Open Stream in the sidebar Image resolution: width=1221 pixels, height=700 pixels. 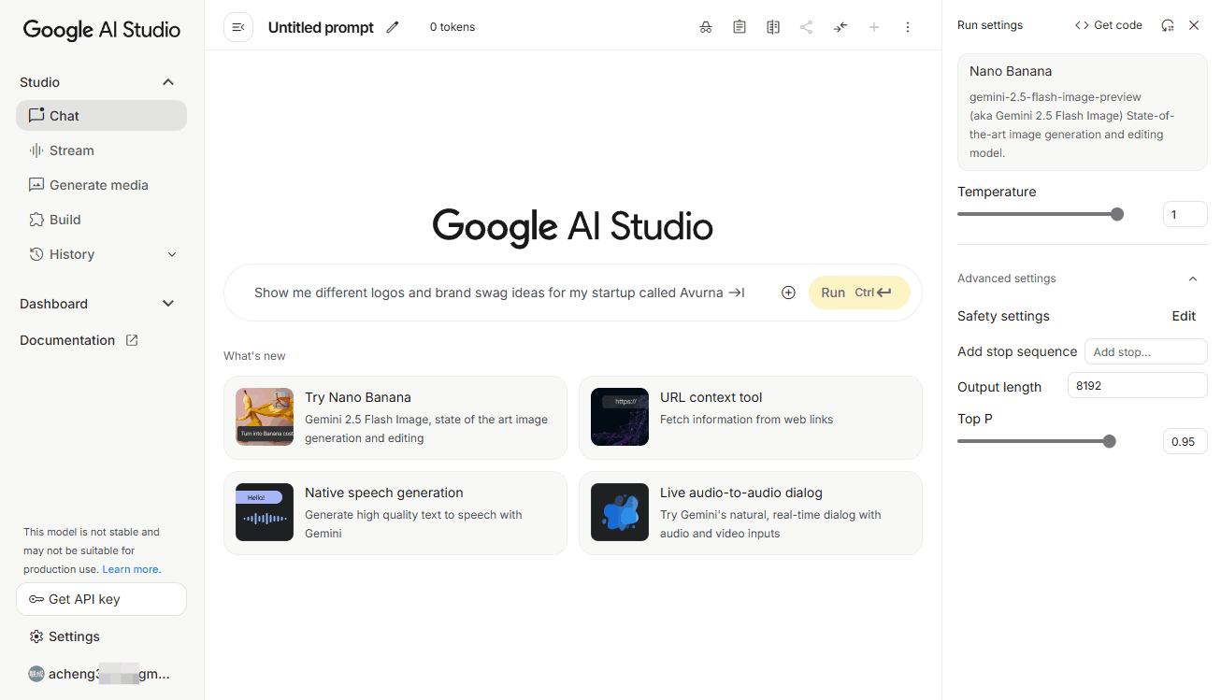tap(101, 150)
